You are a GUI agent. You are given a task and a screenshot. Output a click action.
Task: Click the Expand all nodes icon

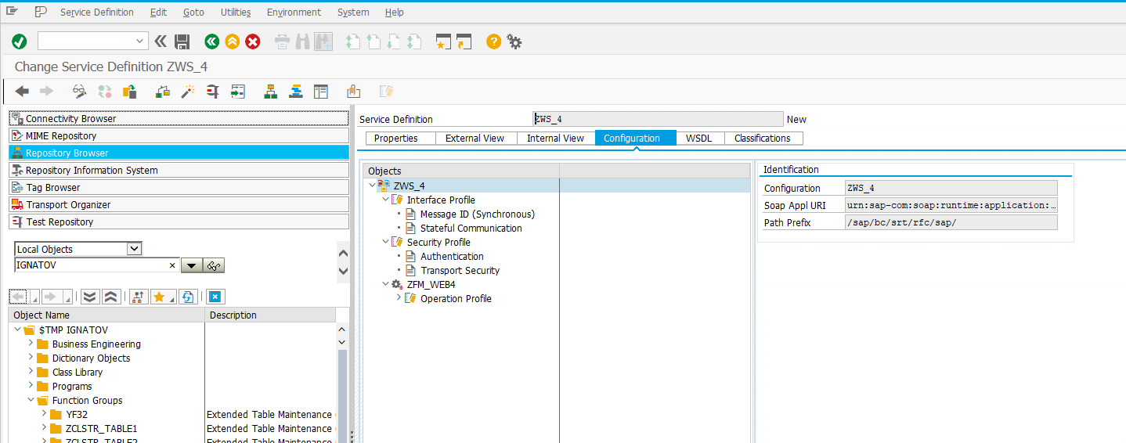pyautogui.click(x=90, y=297)
